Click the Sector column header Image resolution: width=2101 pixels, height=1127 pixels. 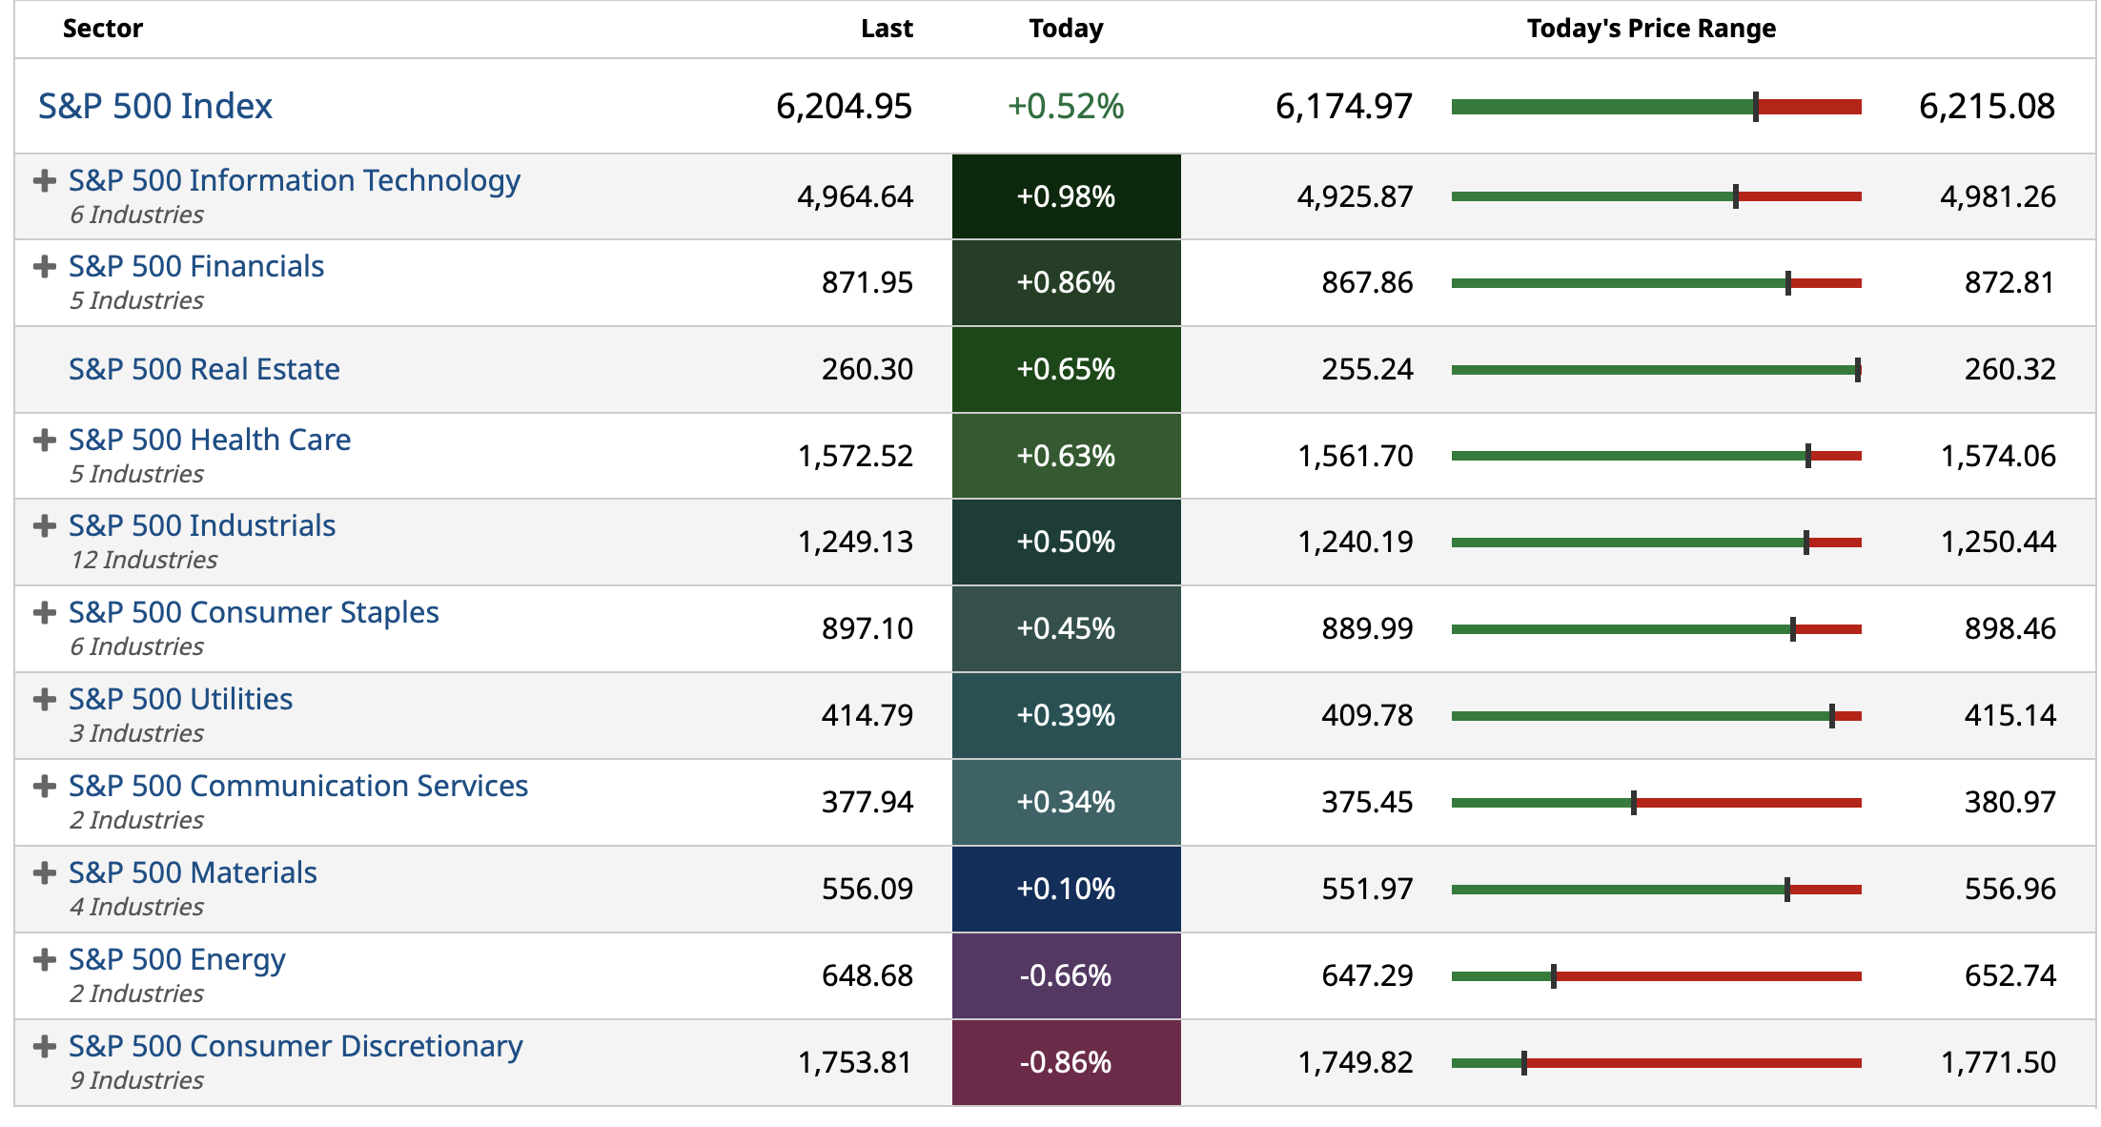point(103,29)
